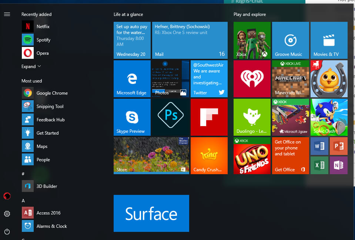The width and height of the screenshot is (355, 240).
Task: Launch the Excel tile
Action: (319, 165)
